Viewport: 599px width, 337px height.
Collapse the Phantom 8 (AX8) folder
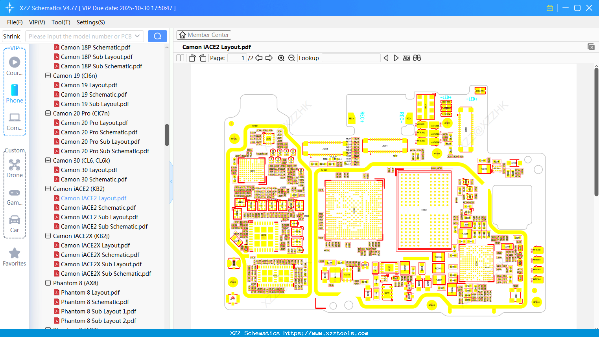pos(48,283)
